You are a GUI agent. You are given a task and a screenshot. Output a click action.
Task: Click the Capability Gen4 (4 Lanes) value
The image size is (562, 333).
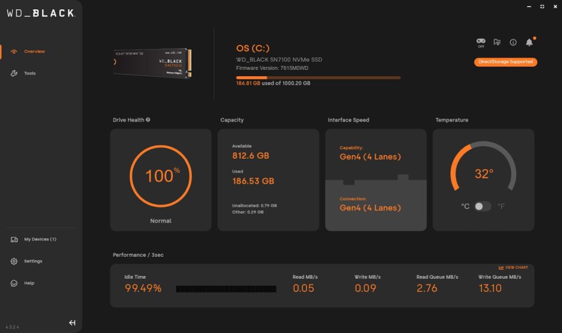pos(370,157)
